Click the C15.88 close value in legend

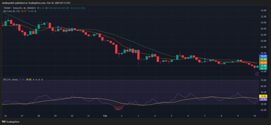[x=66, y=8]
